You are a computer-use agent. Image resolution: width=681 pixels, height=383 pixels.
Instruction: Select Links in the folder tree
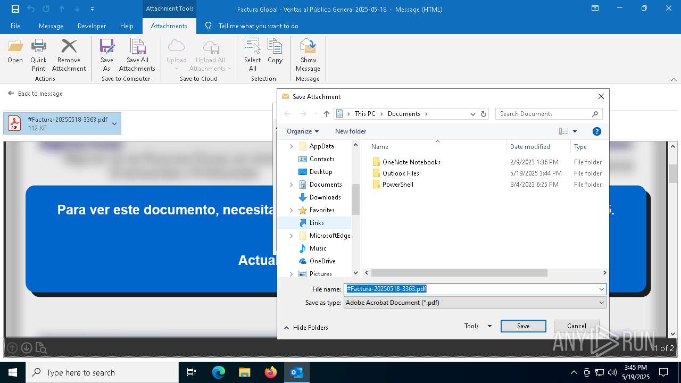pos(317,223)
